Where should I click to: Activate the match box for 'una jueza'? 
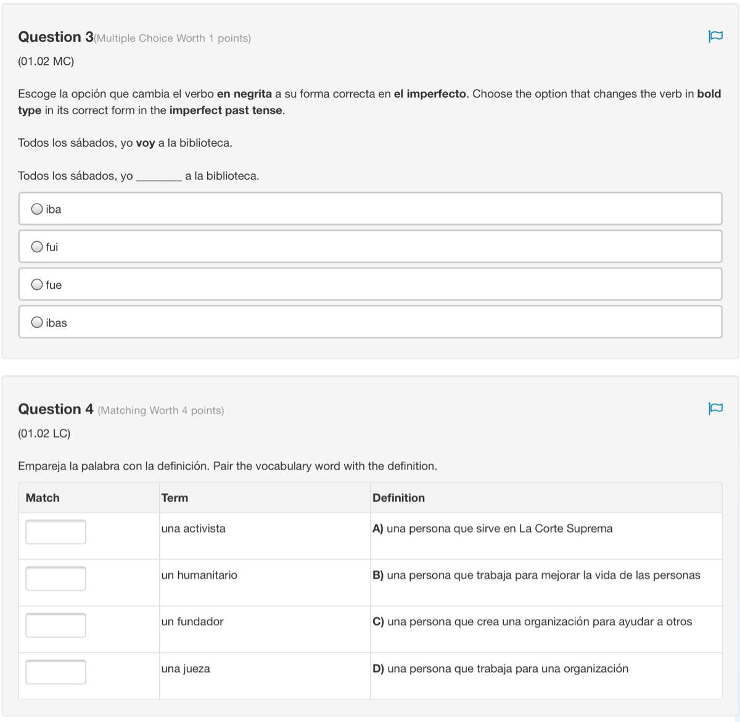55,672
